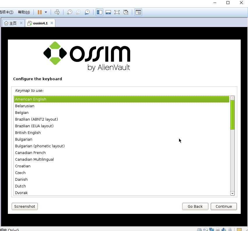Click the USB controller status icon
The height and width of the screenshot is (231, 248).
pos(230,230)
